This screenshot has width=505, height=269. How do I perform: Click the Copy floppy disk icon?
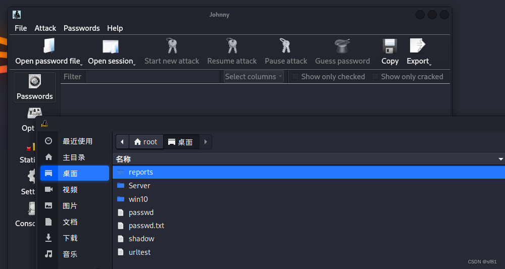[x=390, y=46]
